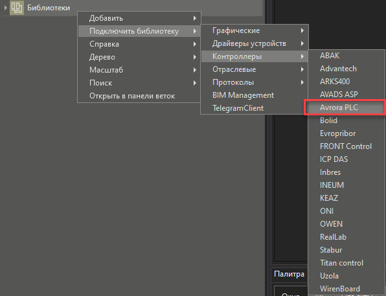Click the arrow beside Масштаб
The height and width of the screenshot is (296, 386).
coord(195,70)
